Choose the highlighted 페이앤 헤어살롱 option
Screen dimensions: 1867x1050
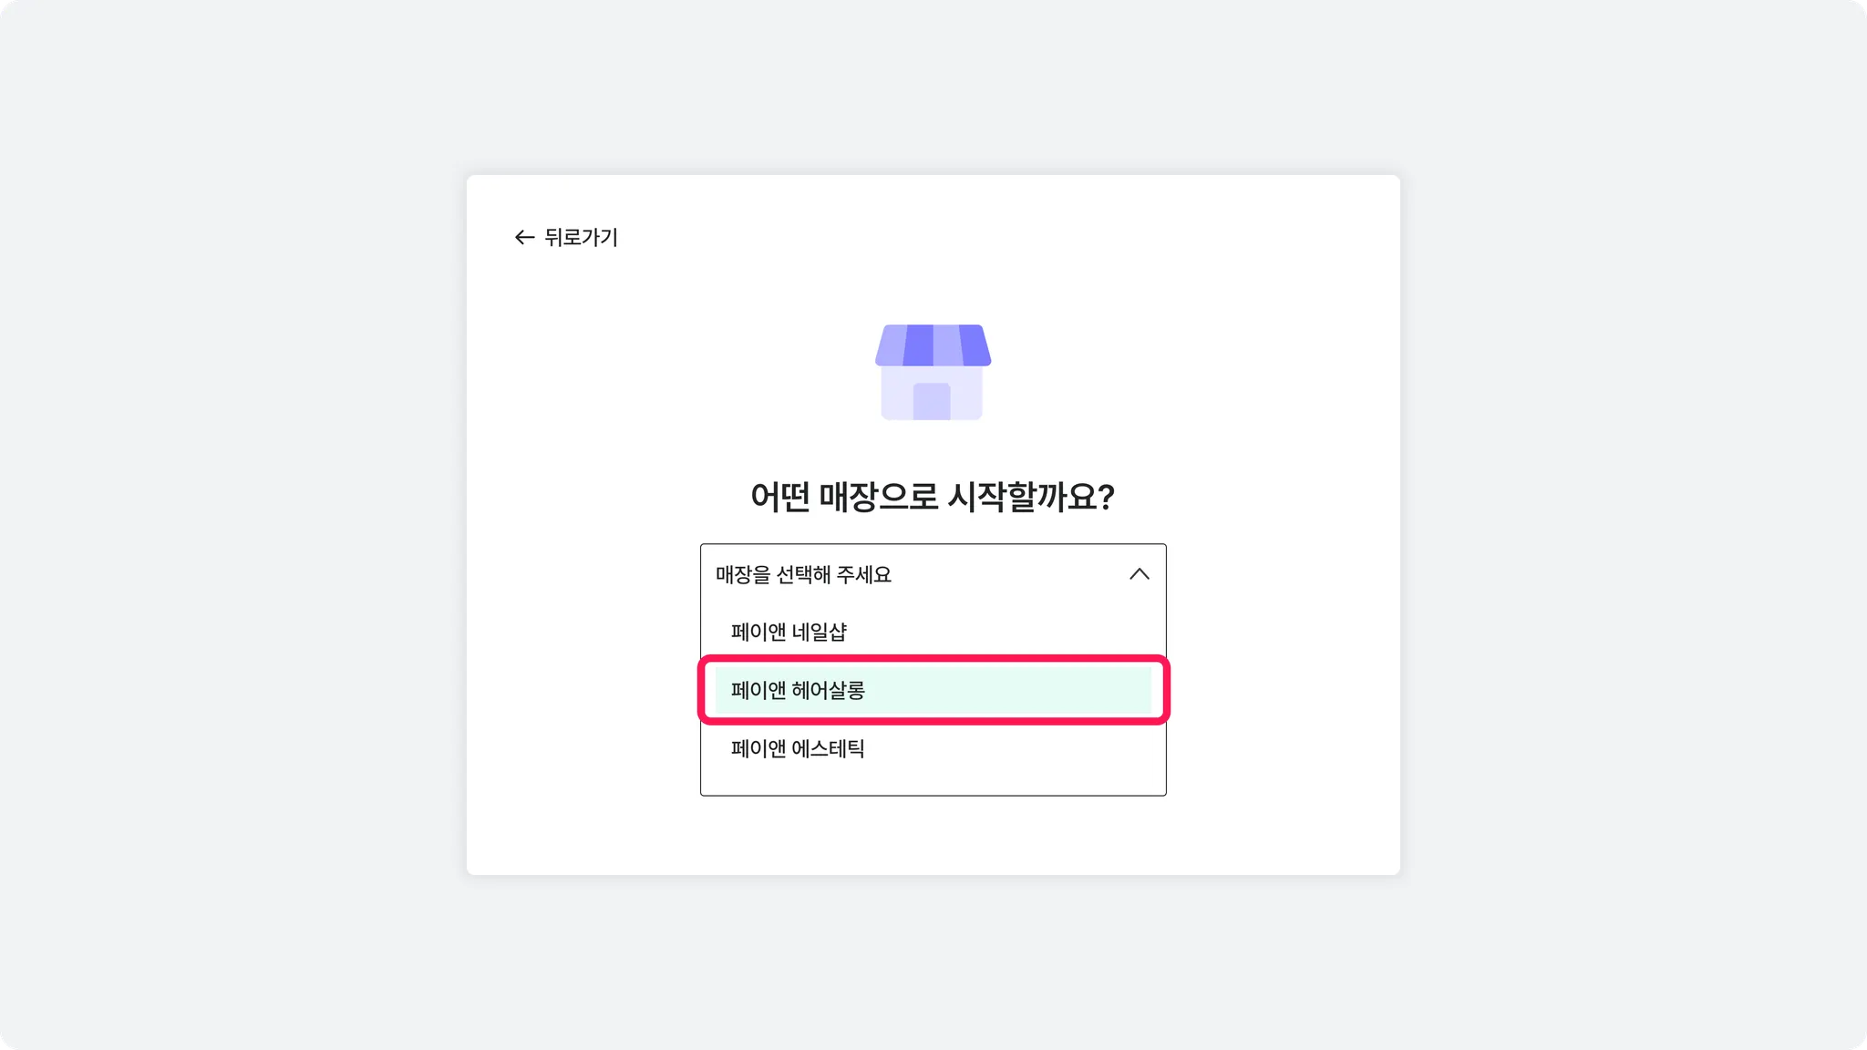pos(799,690)
